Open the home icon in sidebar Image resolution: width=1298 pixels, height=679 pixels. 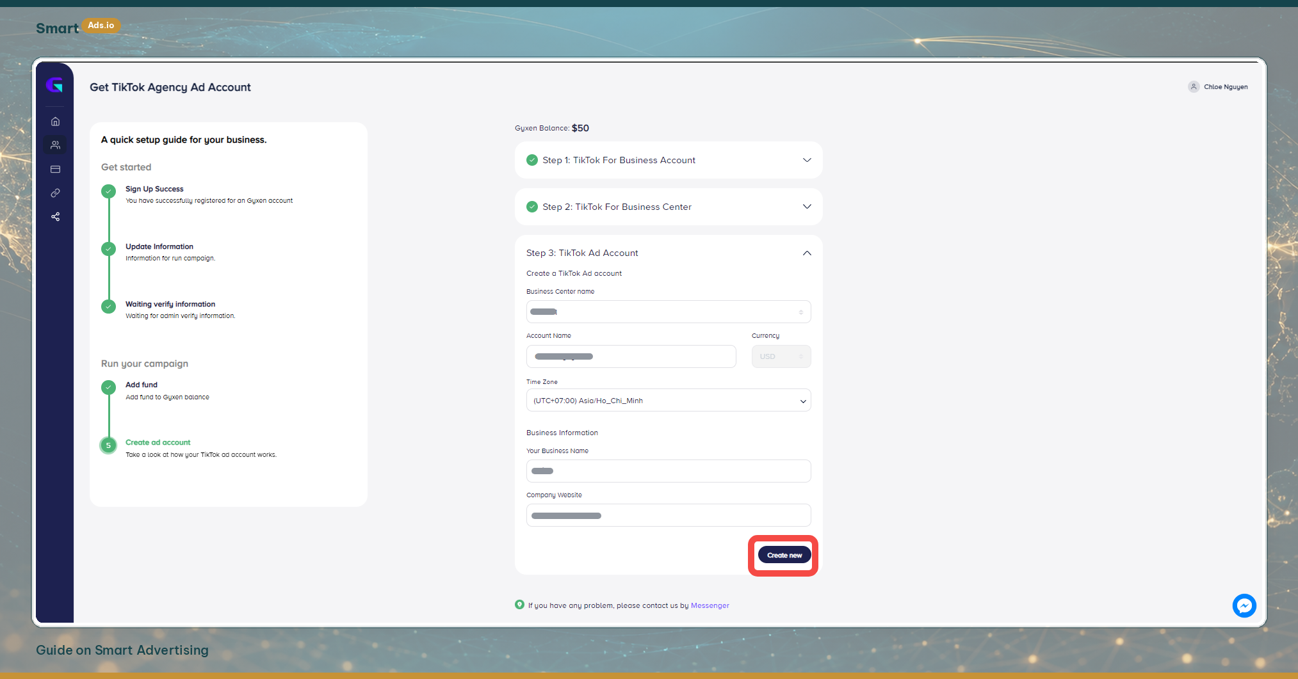56,122
